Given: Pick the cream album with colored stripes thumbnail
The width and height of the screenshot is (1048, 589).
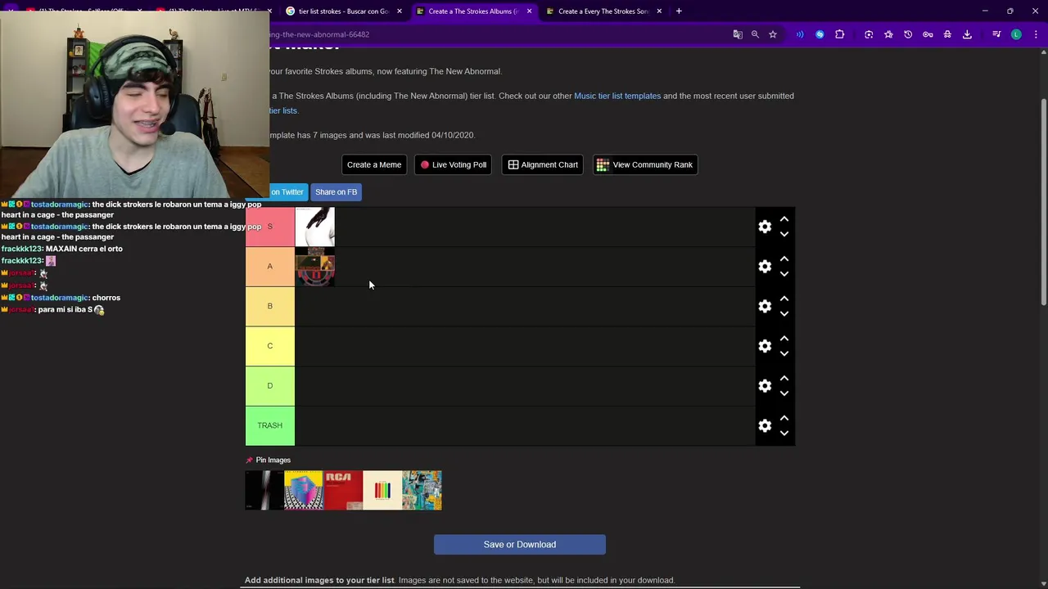Looking at the screenshot, I should pyautogui.click(x=382, y=490).
